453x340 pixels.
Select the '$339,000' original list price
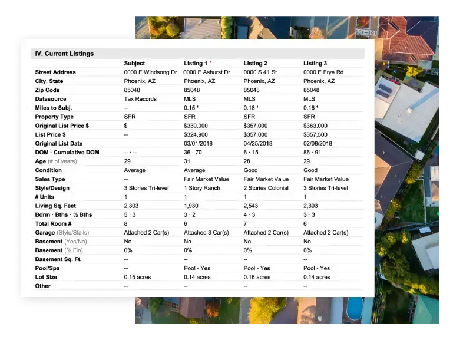coord(196,126)
